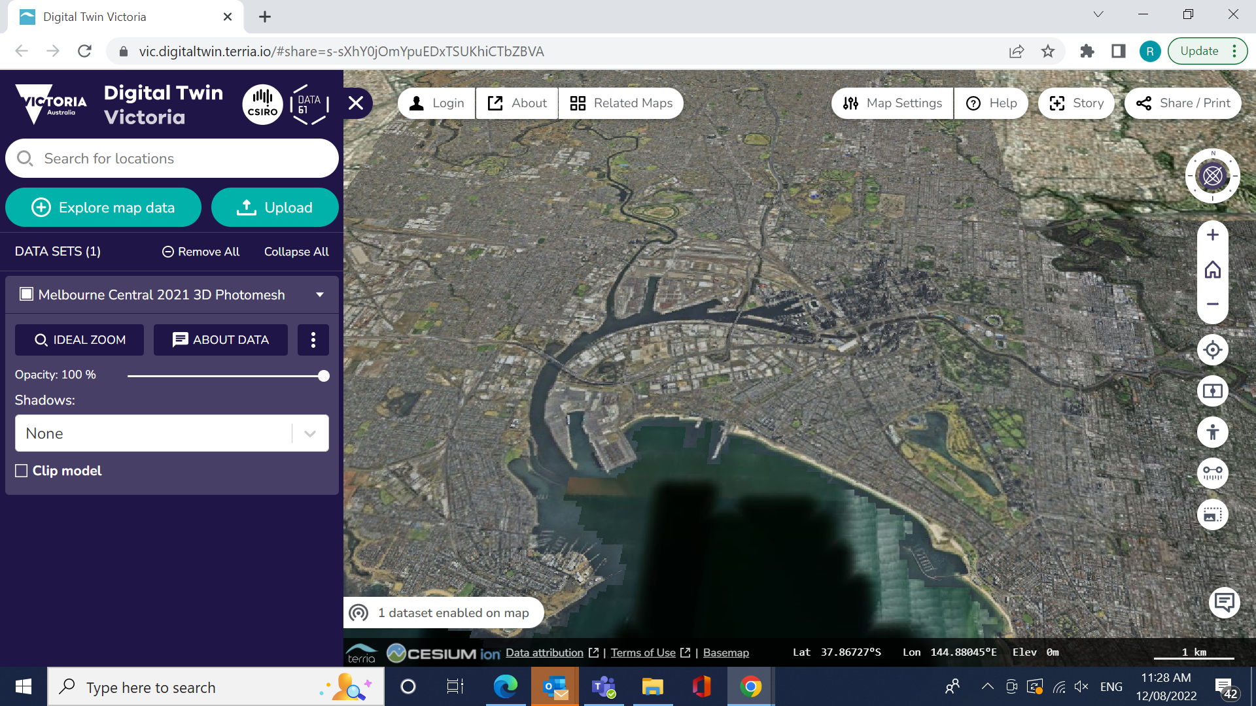The height and width of the screenshot is (706, 1256).
Task: Click the Search for locations field
Action: coord(171,159)
